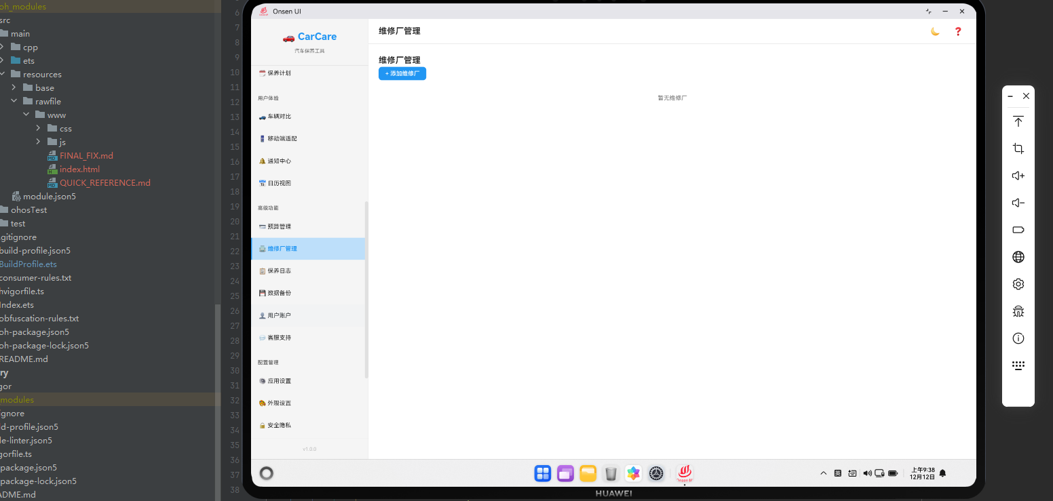1053x501 pixels.
Task: Go to 用户账户 in sidebar
Action: (x=309, y=315)
